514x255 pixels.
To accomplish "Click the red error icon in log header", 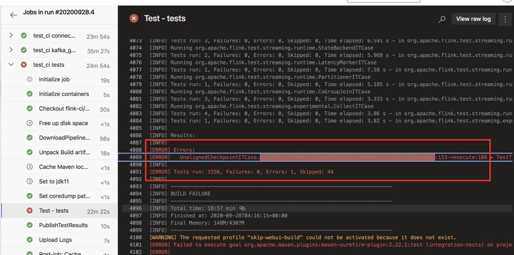I will point(134,19).
